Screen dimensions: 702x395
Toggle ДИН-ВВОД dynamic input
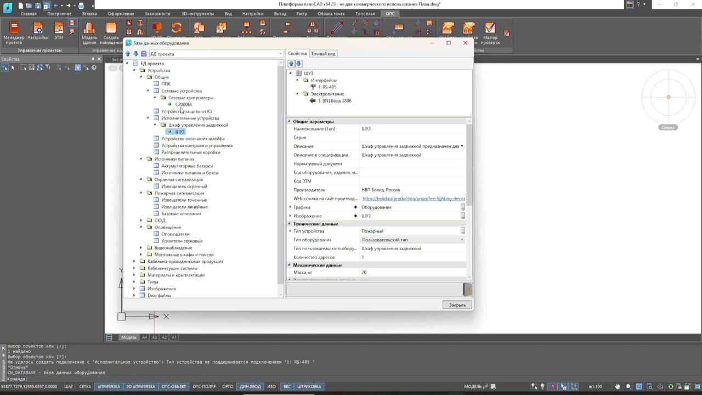coord(250,387)
